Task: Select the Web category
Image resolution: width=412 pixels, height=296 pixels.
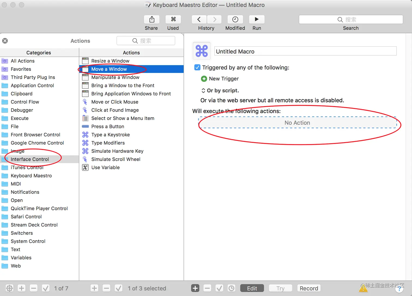Action: [40, 266]
